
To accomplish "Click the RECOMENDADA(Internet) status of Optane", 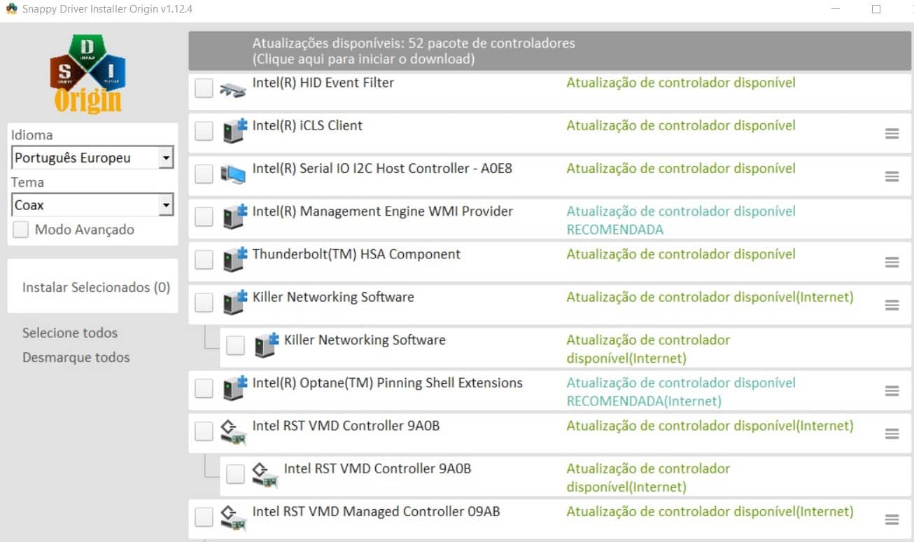I will [x=644, y=401].
